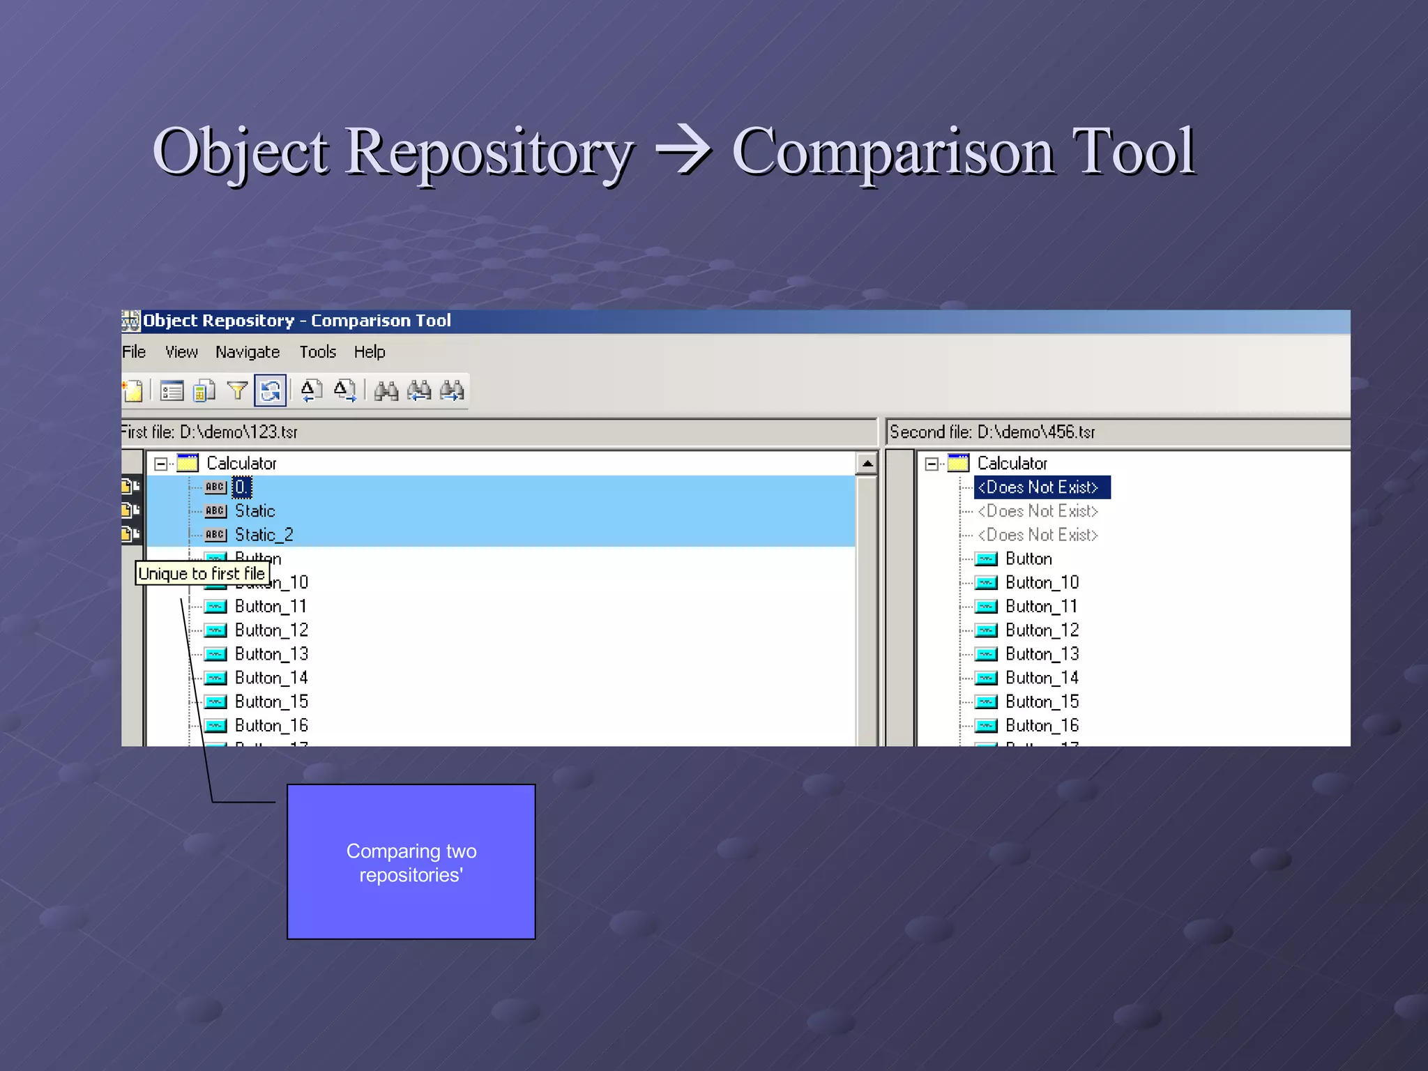Click the New Comparison toolbar icon
Image resolution: width=1428 pixels, height=1071 pixels.
click(132, 390)
